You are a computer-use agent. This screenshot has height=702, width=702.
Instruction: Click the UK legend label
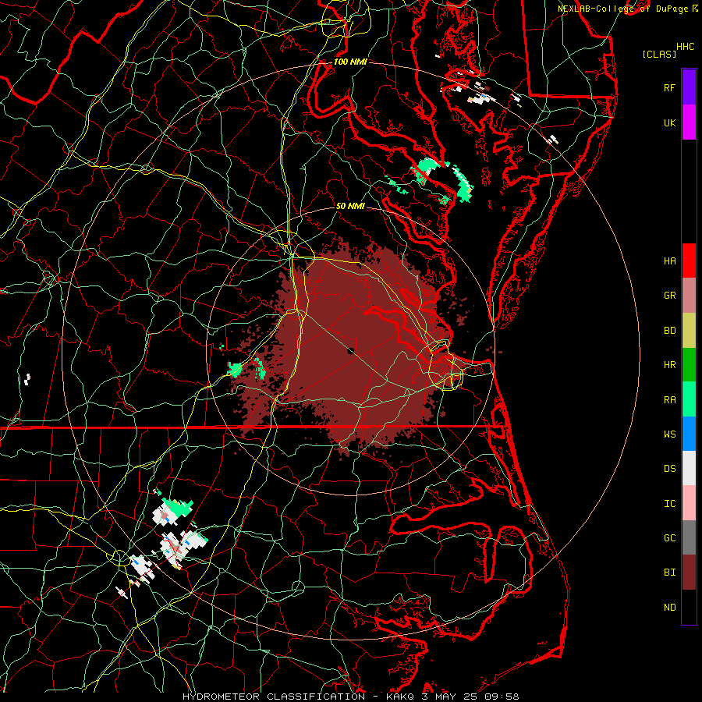pyautogui.click(x=669, y=122)
